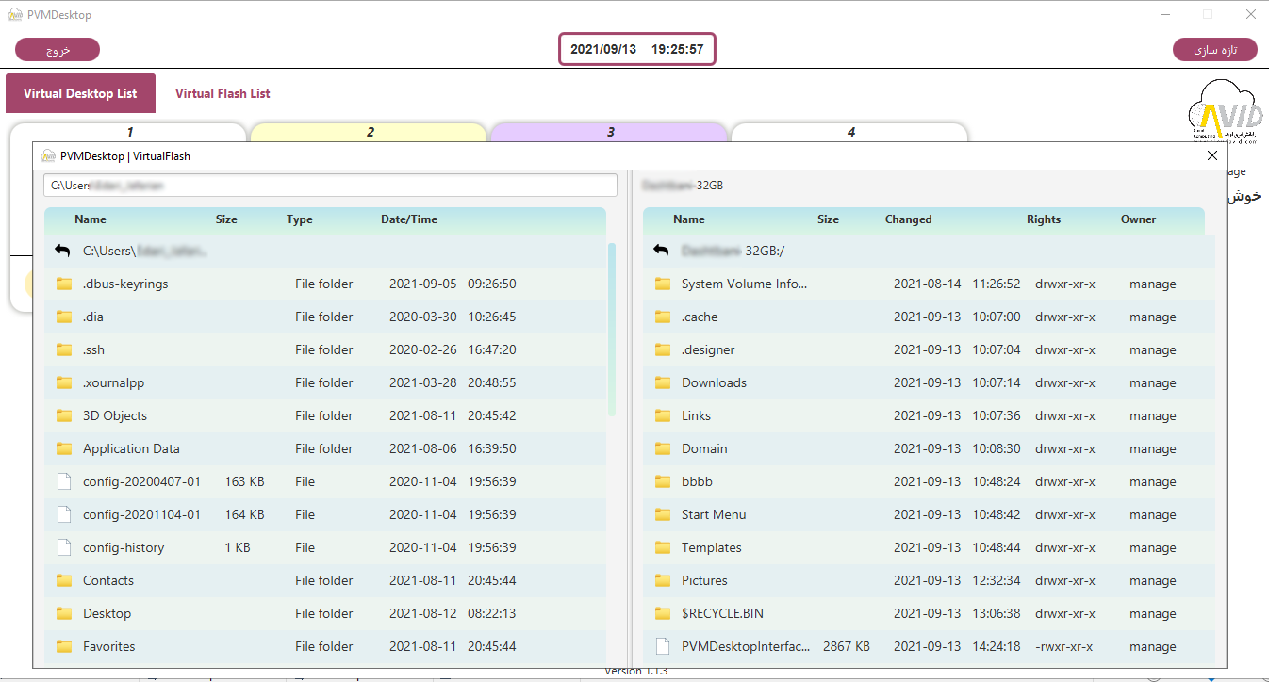Select the Templates folder icon

tap(663, 547)
